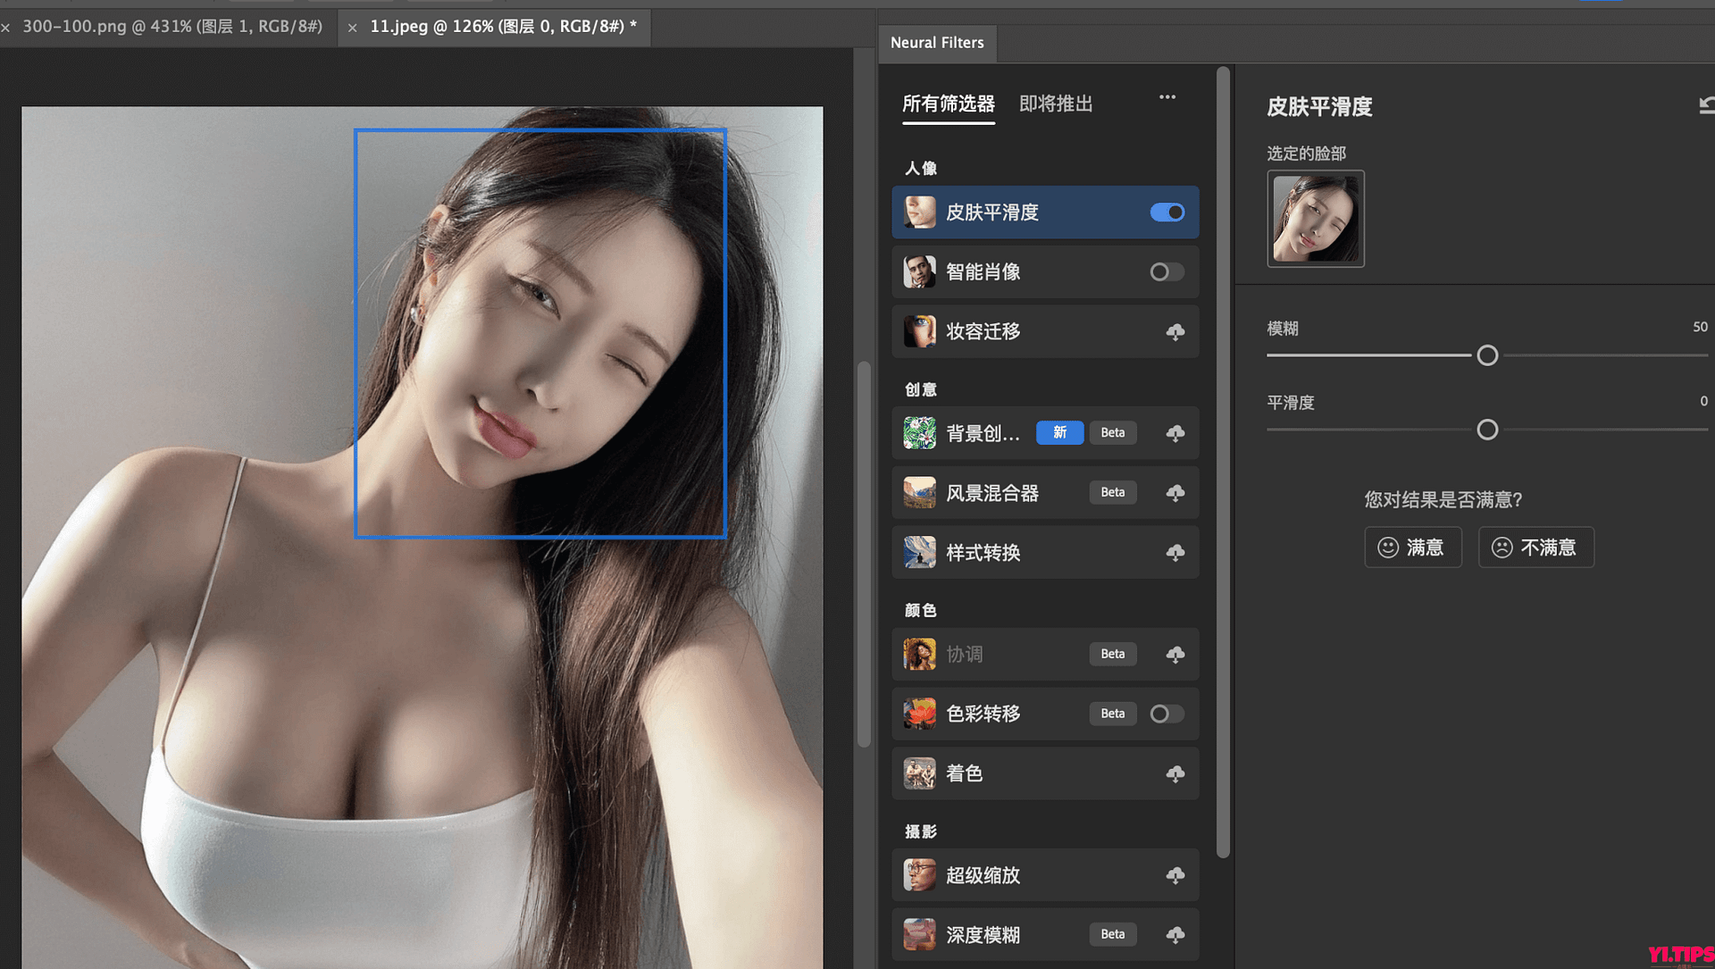Enable the 智能肖像 toggle switch
Image resolution: width=1715 pixels, height=969 pixels.
coord(1166,271)
